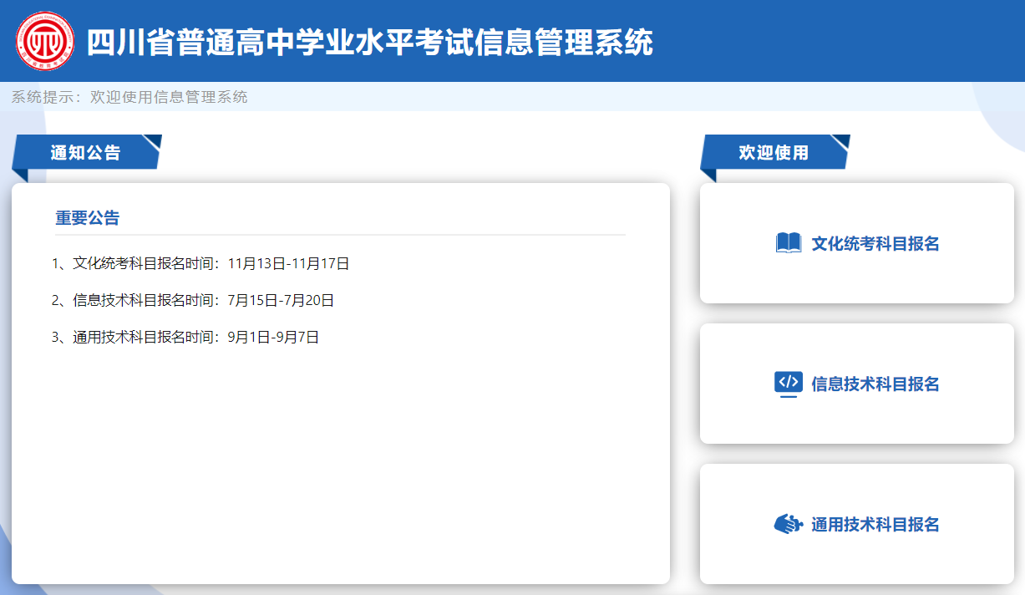The height and width of the screenshot is (595, 1025).
Task: Click the system title in the header
Action: pyautogui.click(x=369, y=42)
